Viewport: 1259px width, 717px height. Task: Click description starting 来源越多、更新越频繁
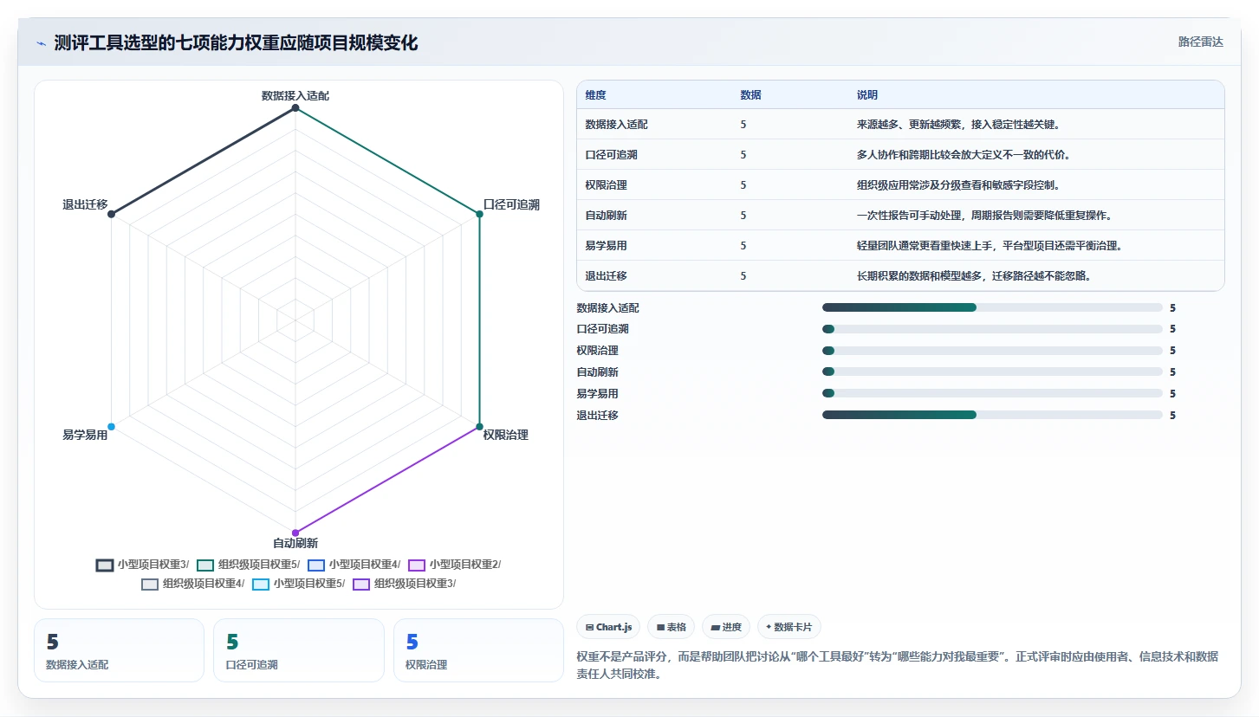[958, 125]
